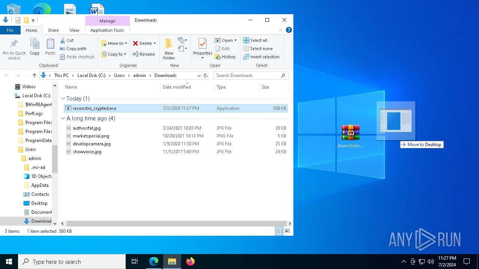Screen dimensions: 479x269
Task: Click the red Delete icon
Action: pyautogui.click(x=135, y=43)
